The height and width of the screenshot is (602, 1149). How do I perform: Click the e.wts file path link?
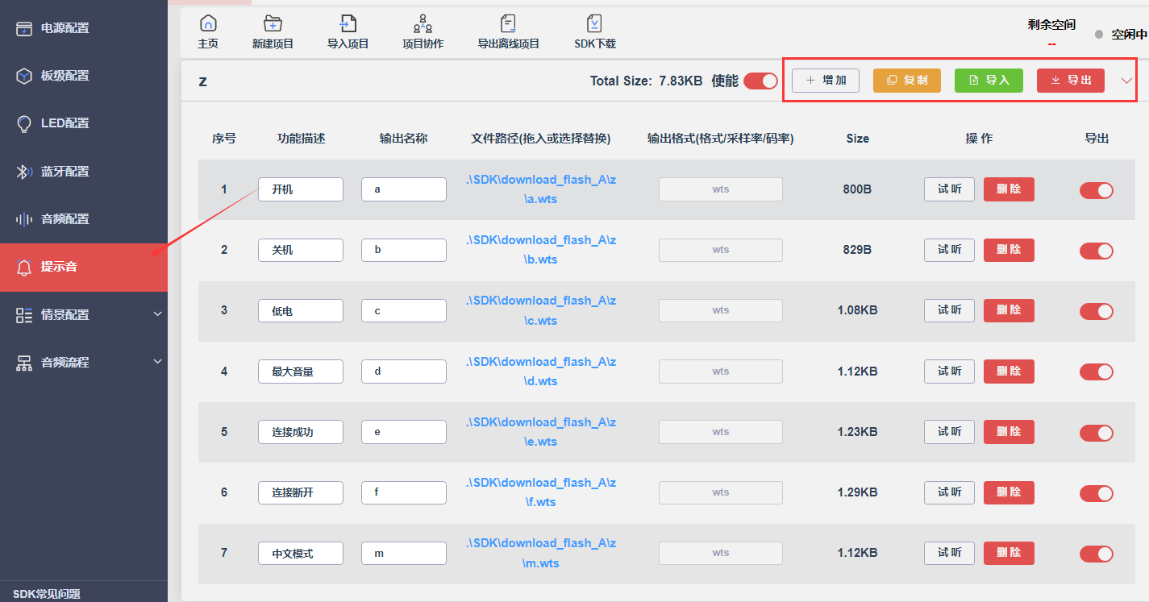point(540,432)
